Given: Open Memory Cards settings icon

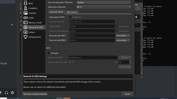Looking at the screenshot, I should pos(25,23).
